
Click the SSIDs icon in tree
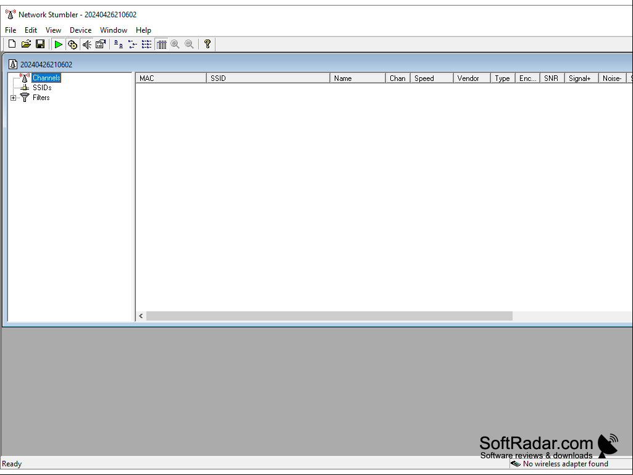click(25, 88)
